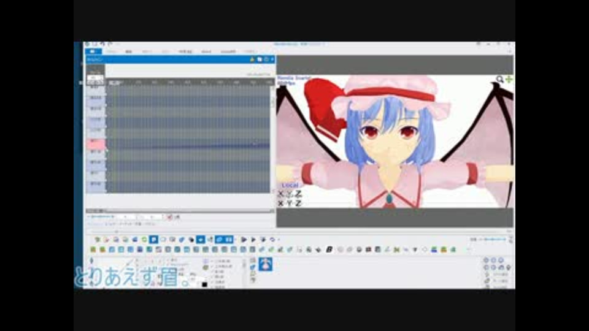Click the black color swatch in bottom panel
This screenshot has width=589, height=331.
[x=204, y=284]
